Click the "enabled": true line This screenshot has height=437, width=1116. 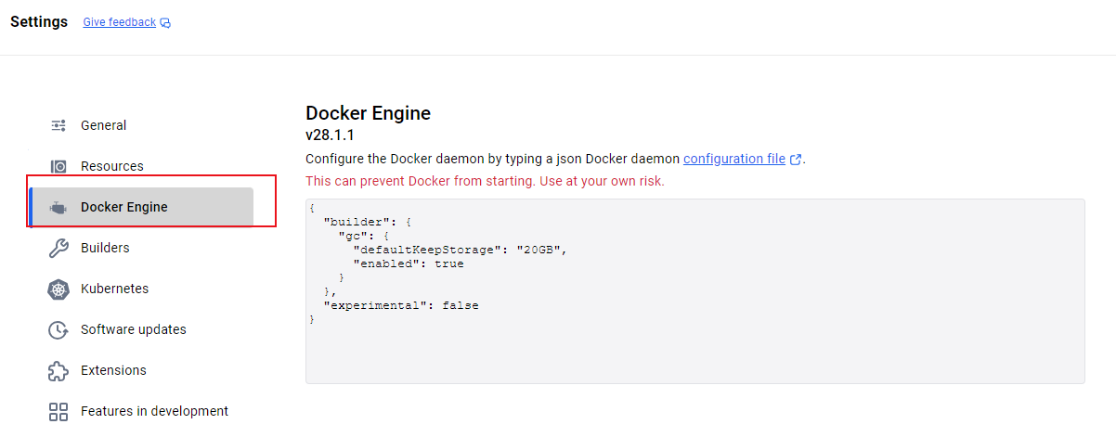click(408, 263)
